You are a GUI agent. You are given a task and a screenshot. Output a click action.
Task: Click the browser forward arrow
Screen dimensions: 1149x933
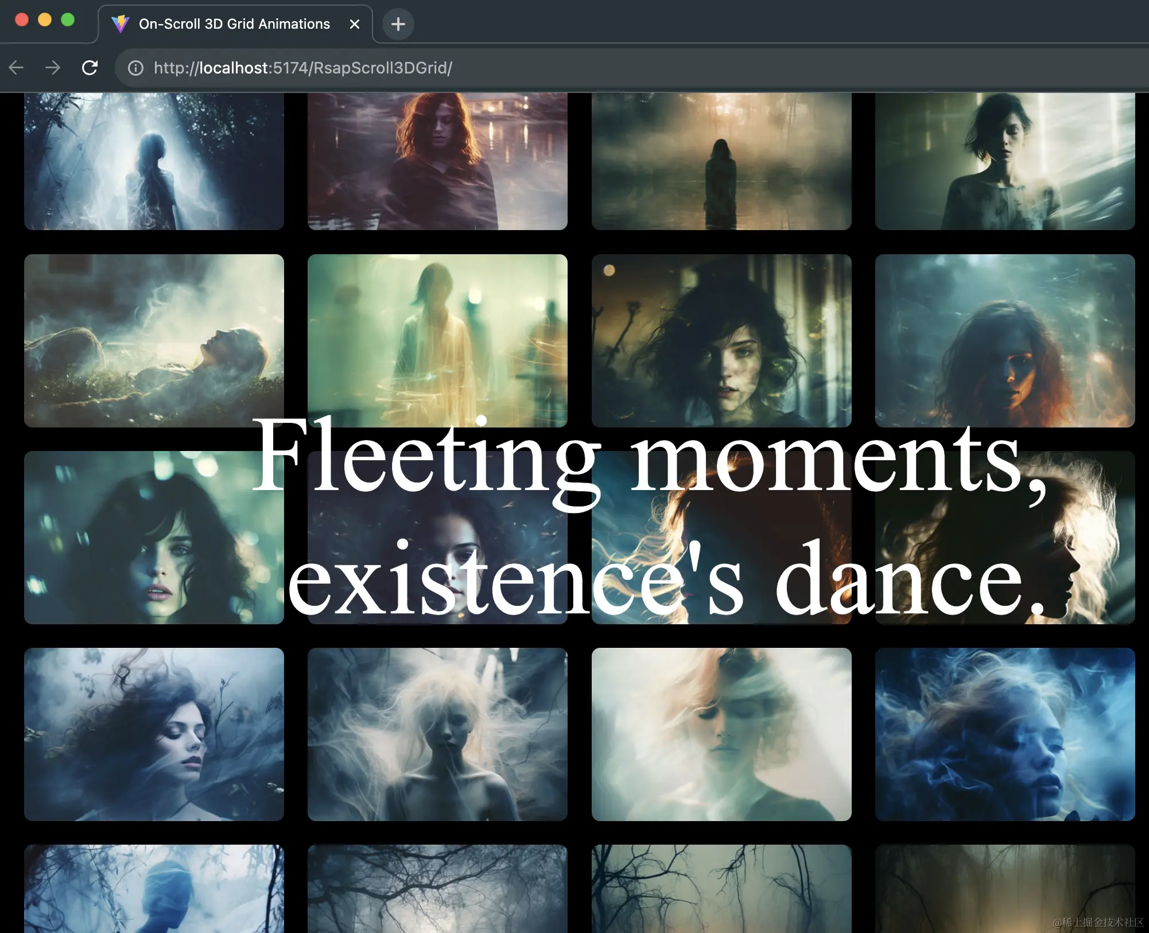(x=53, y=68)
